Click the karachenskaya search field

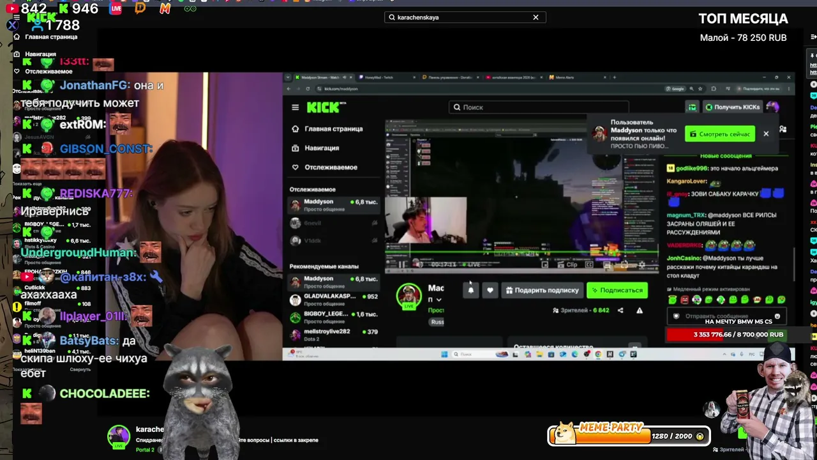point(465,17)
